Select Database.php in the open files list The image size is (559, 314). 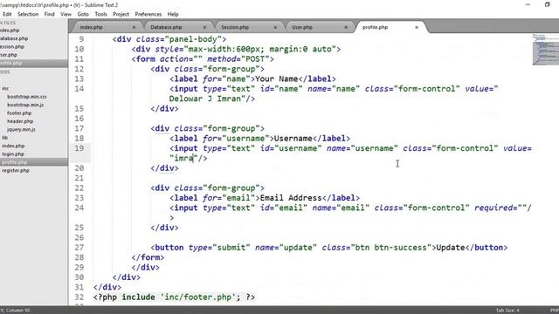pos(14,38)
